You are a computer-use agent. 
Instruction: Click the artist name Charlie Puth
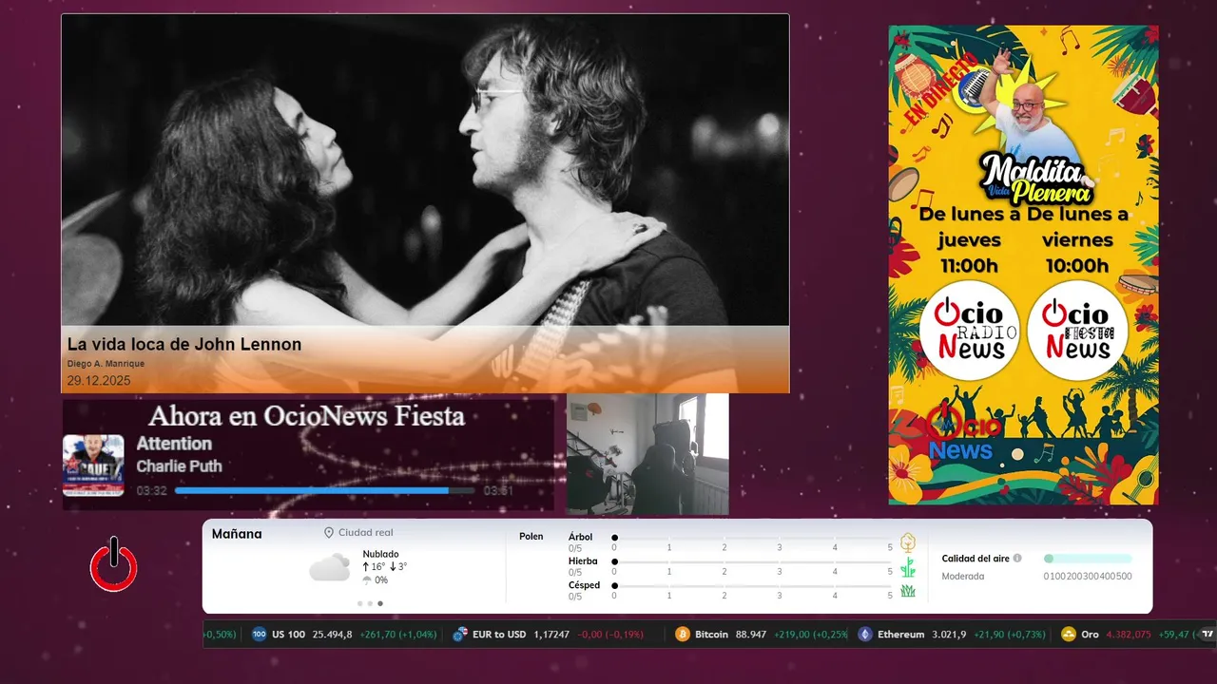[x=179, y=466]
